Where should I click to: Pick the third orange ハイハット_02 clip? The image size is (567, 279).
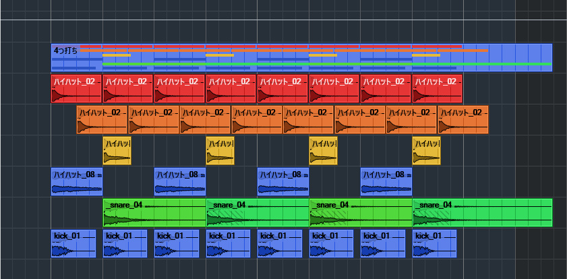coord(205,120)
